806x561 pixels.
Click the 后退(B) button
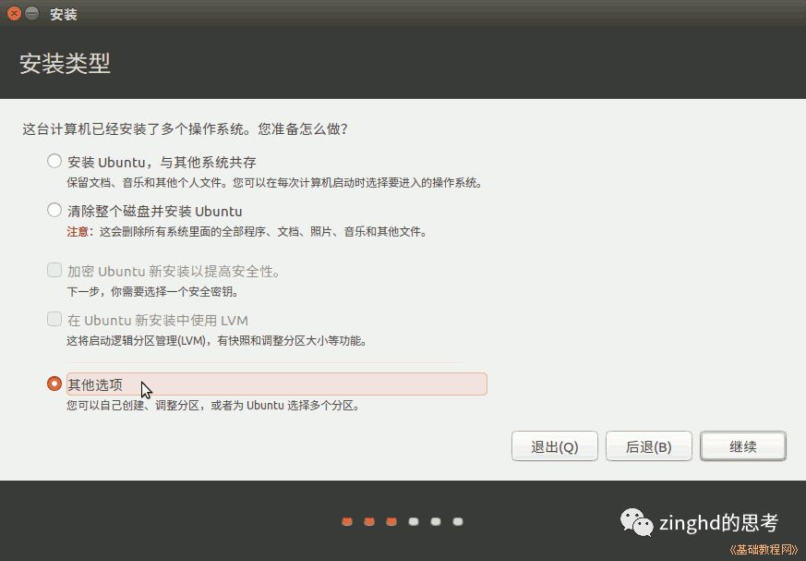coord(649,446)
